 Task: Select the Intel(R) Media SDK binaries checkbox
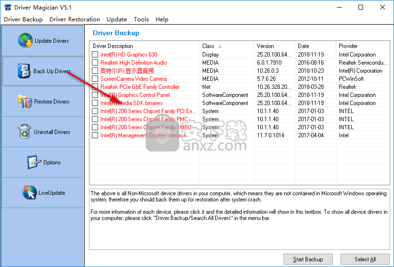click(95, 103)
